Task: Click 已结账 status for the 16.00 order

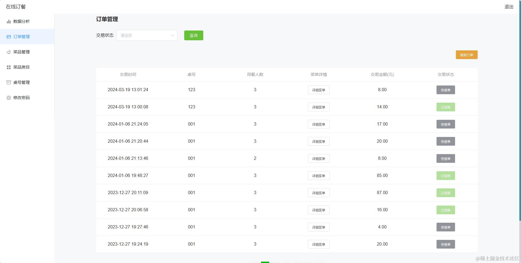Action: [446, 210]
